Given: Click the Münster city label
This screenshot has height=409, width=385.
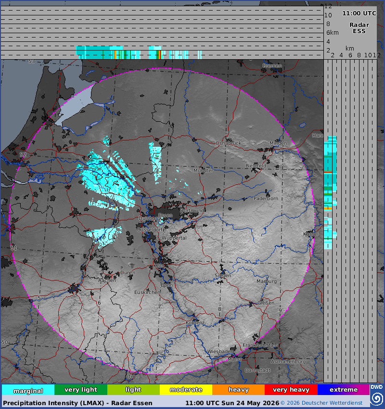Looking at the screenshot, I should [x=203, y=171].
